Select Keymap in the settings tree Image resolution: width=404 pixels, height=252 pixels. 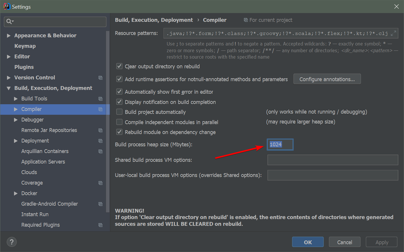(25, 46)
